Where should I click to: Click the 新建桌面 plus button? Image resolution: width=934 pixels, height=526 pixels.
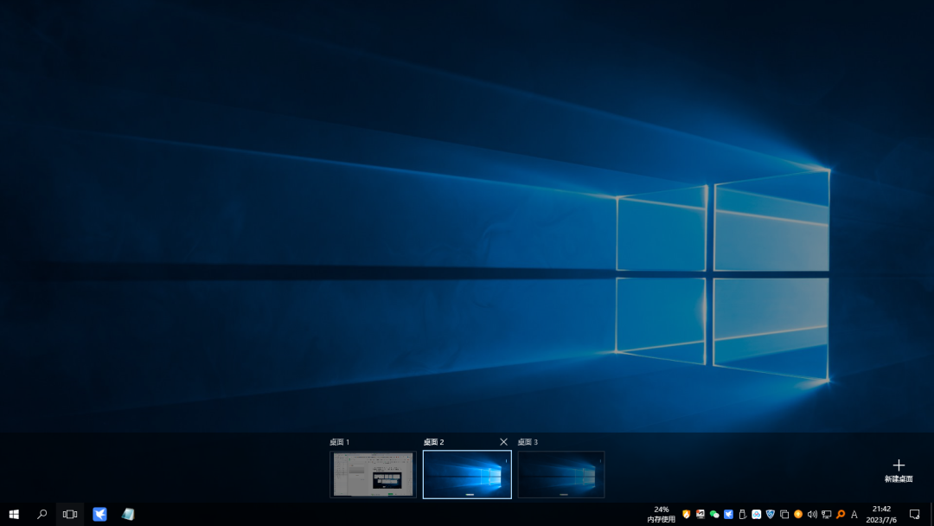pyautogui.click(x=899, y=471)
